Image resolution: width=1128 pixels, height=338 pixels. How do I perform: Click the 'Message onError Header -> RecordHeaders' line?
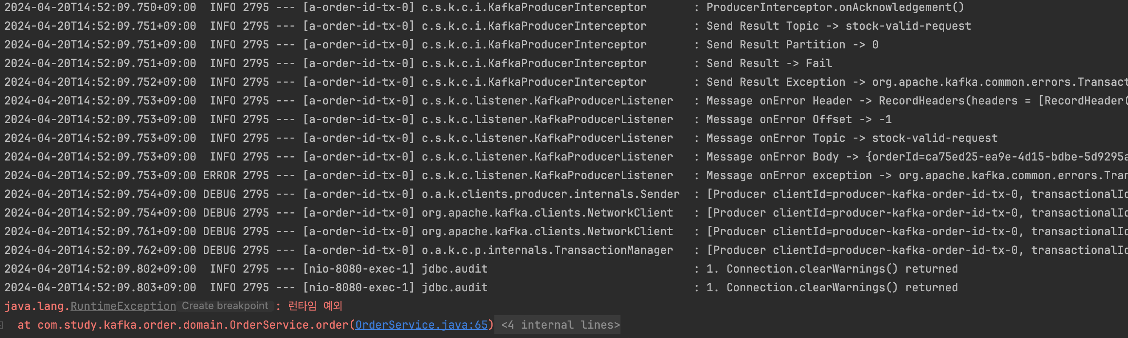coord(917,101)
